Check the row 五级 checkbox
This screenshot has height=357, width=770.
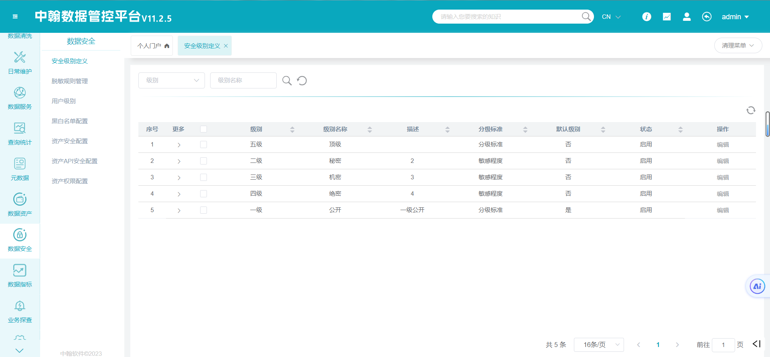coord(203,144)
